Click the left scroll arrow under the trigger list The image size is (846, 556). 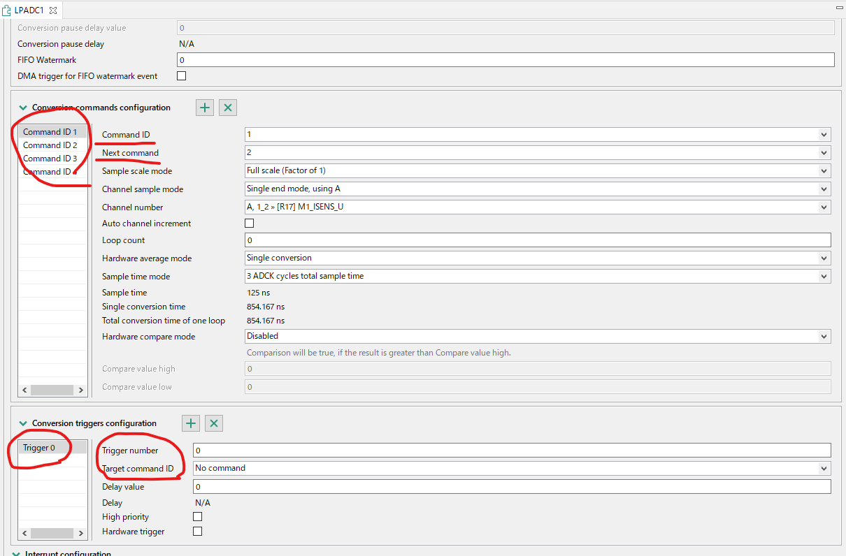tap(24, 532)
